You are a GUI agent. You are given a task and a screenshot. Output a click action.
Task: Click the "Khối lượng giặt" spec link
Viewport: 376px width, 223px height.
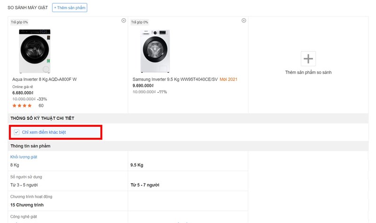(23, 157)
